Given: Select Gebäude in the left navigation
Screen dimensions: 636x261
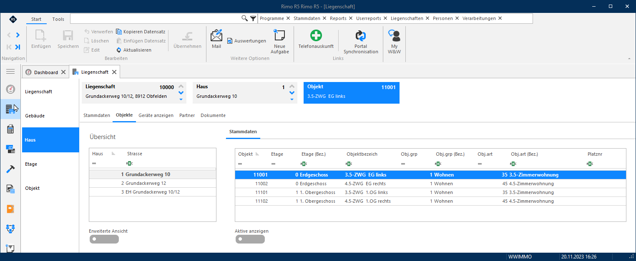Looking at the screenshot, I should [50, 116].
